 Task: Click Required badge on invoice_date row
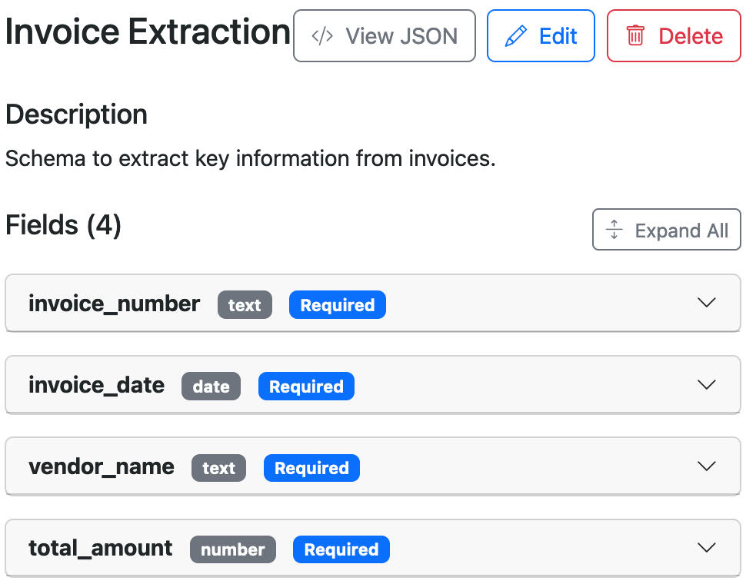306,387
